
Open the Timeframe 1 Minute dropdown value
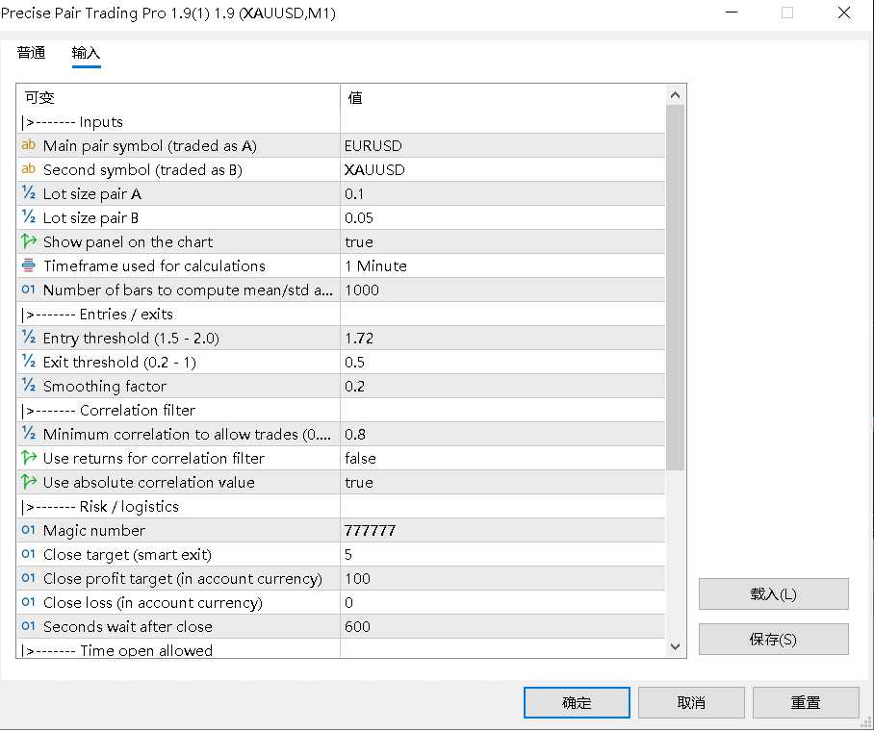click(502, 265)
